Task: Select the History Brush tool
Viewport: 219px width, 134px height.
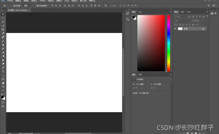Action: click(3, 49)
